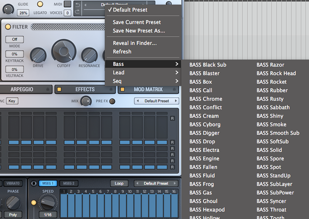Turn the LFO Phase knob

tap(13, 203)
